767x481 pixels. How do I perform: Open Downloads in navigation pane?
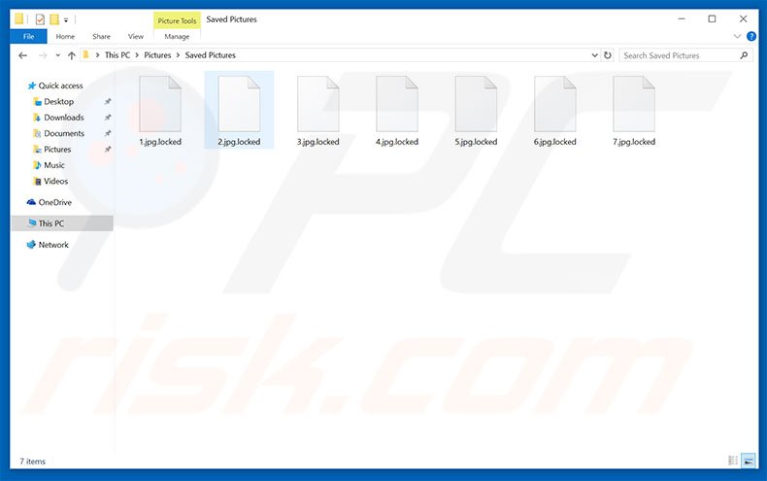pyautogui.click(x=63, y=118)
